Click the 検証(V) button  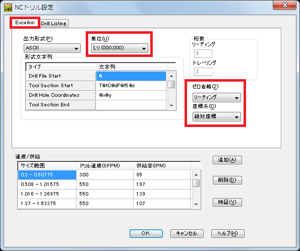[227, 202]
